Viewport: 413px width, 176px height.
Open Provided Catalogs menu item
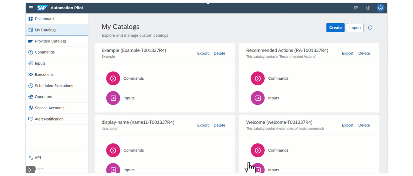pyautogui.click(x=57, y=41)
